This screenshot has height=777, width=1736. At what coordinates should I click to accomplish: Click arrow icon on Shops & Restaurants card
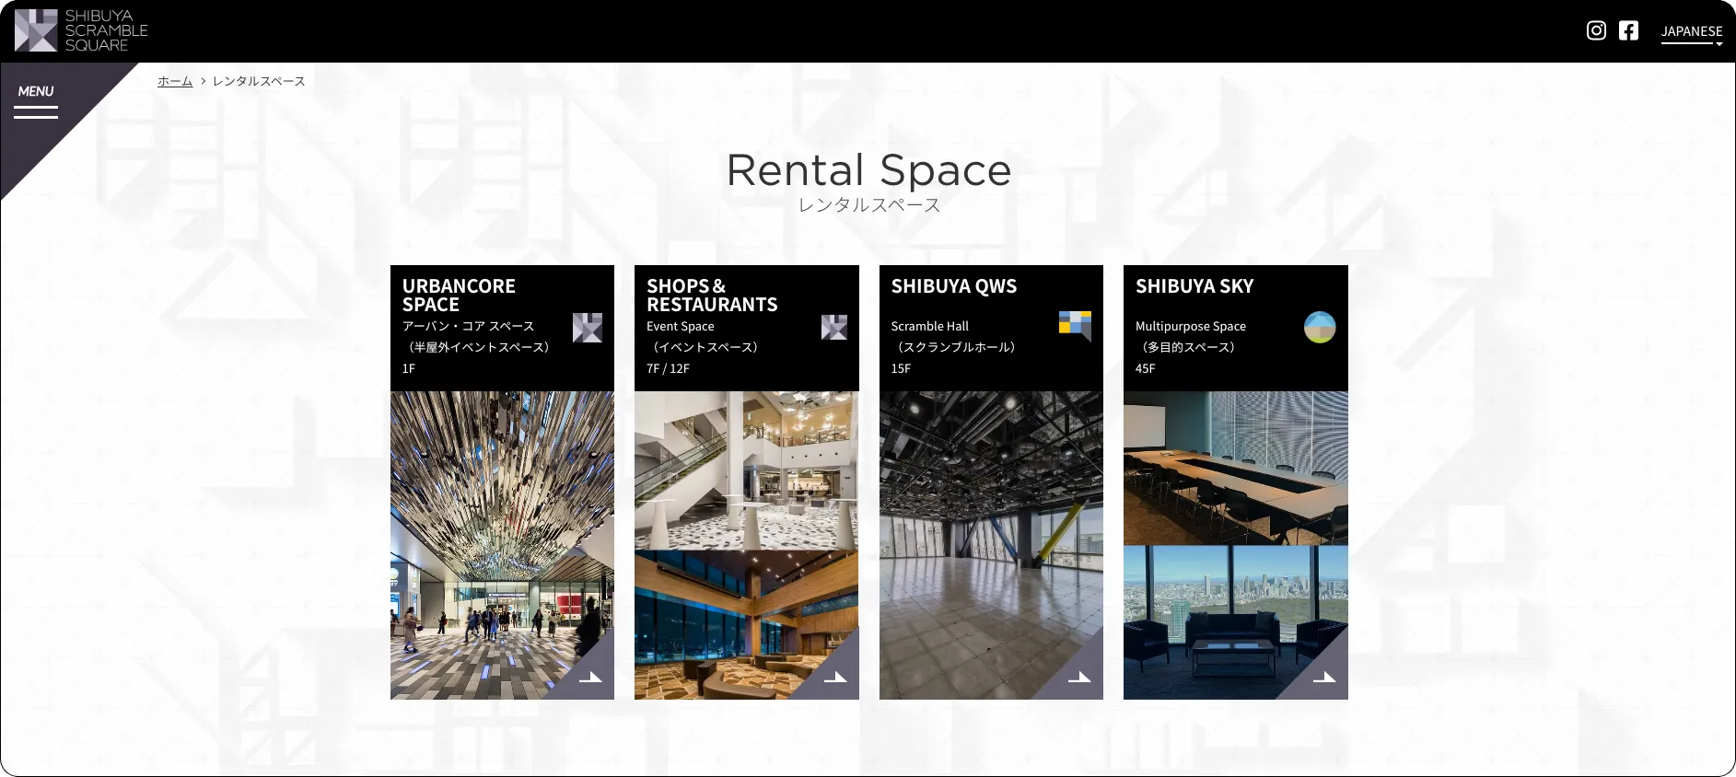point(835,677)
